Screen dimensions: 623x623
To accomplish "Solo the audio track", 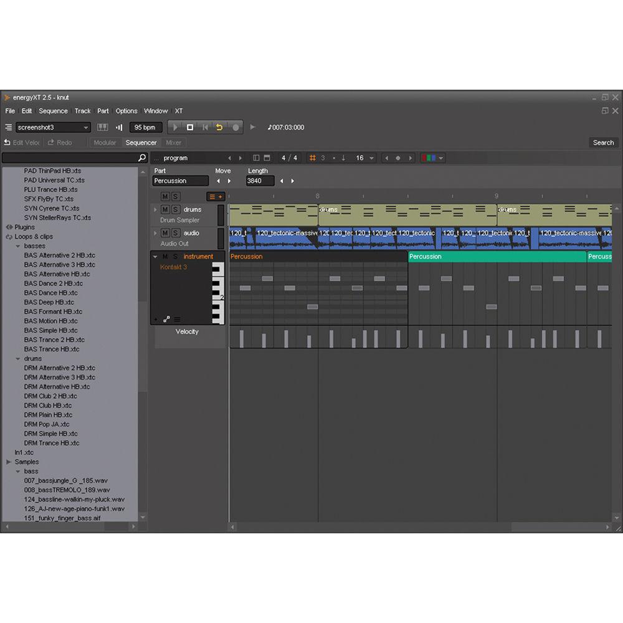I will click(174, 232).
